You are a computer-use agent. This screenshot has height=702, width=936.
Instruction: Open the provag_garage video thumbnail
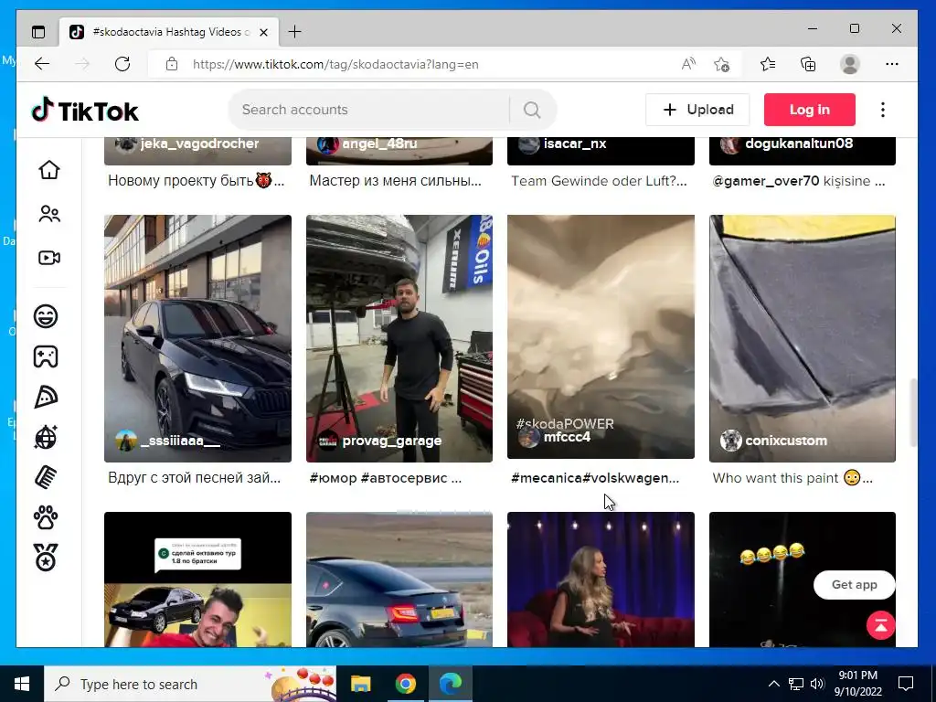(x=399, y=338)
